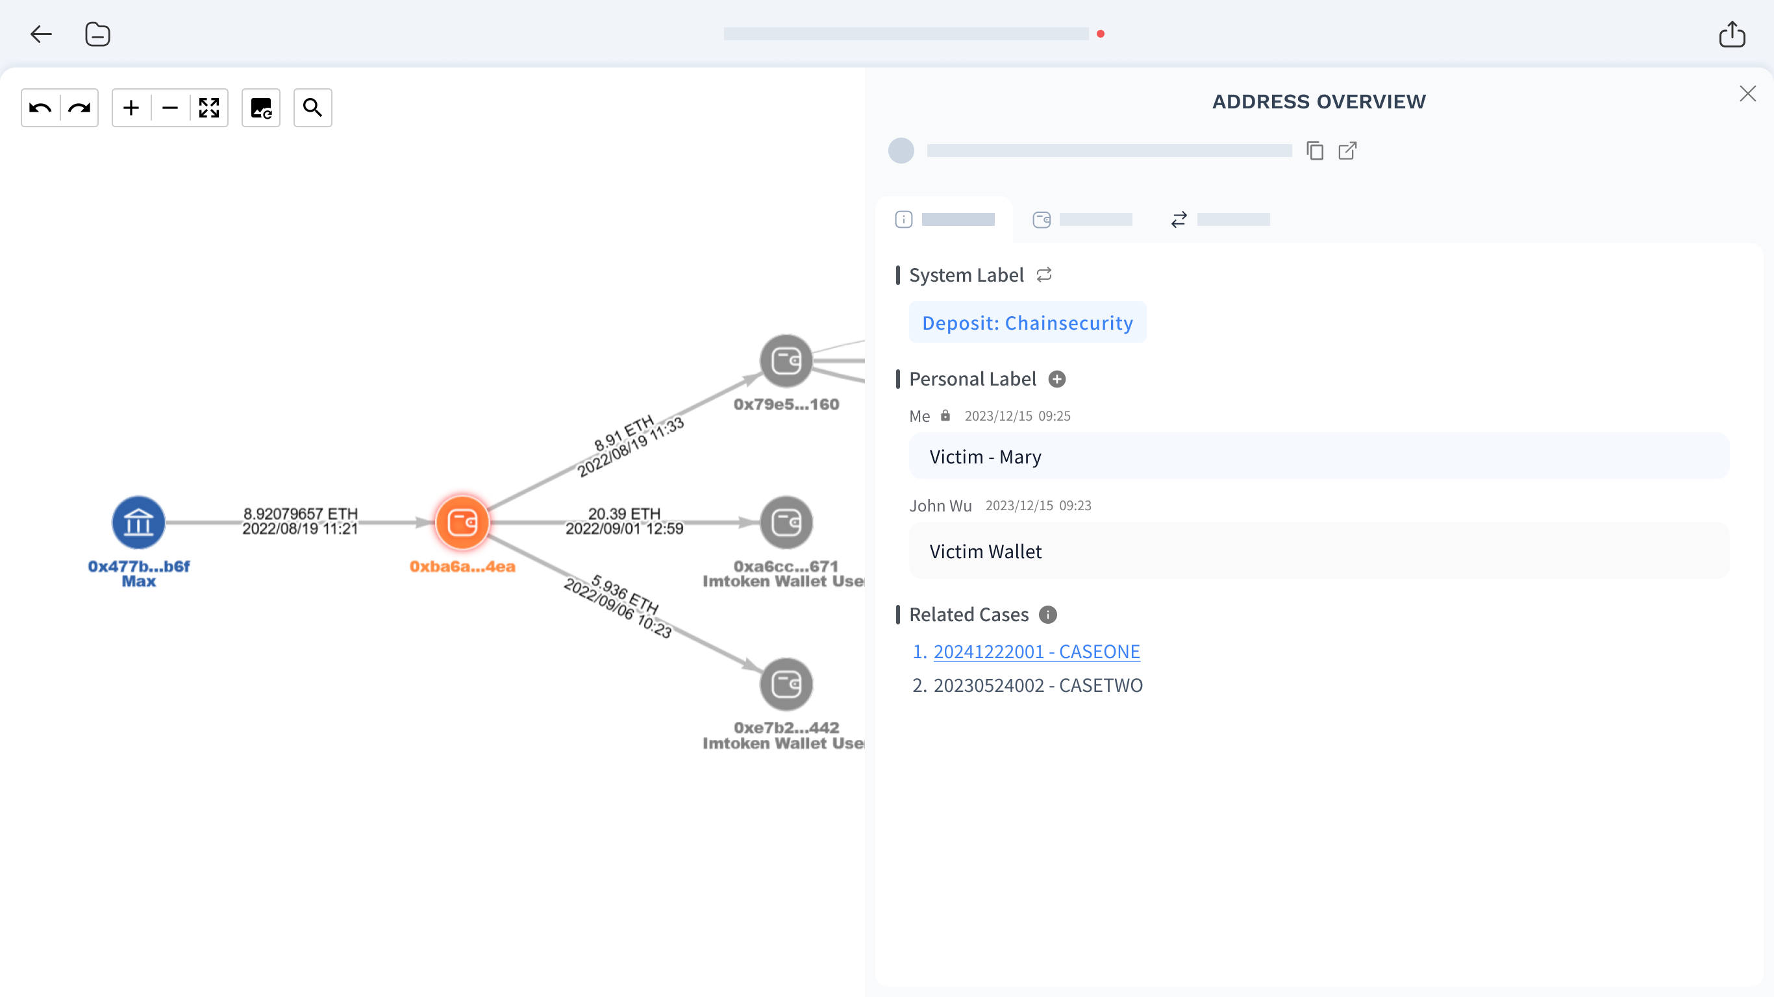Zoom in with the plus button
This screenshot has width=1774, height=997.
pos(131,108)
